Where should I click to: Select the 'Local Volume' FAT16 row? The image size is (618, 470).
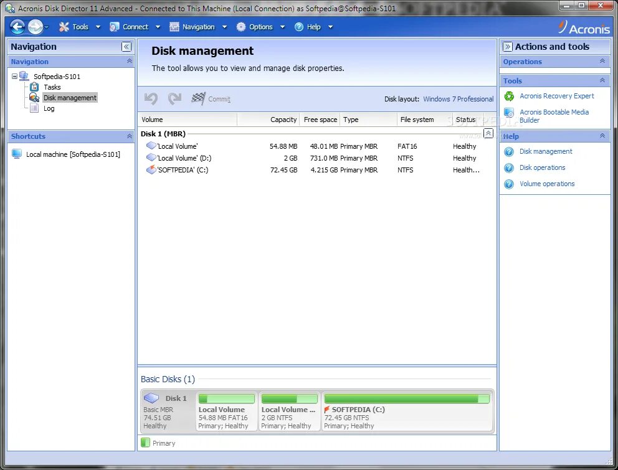pos(316,146)
